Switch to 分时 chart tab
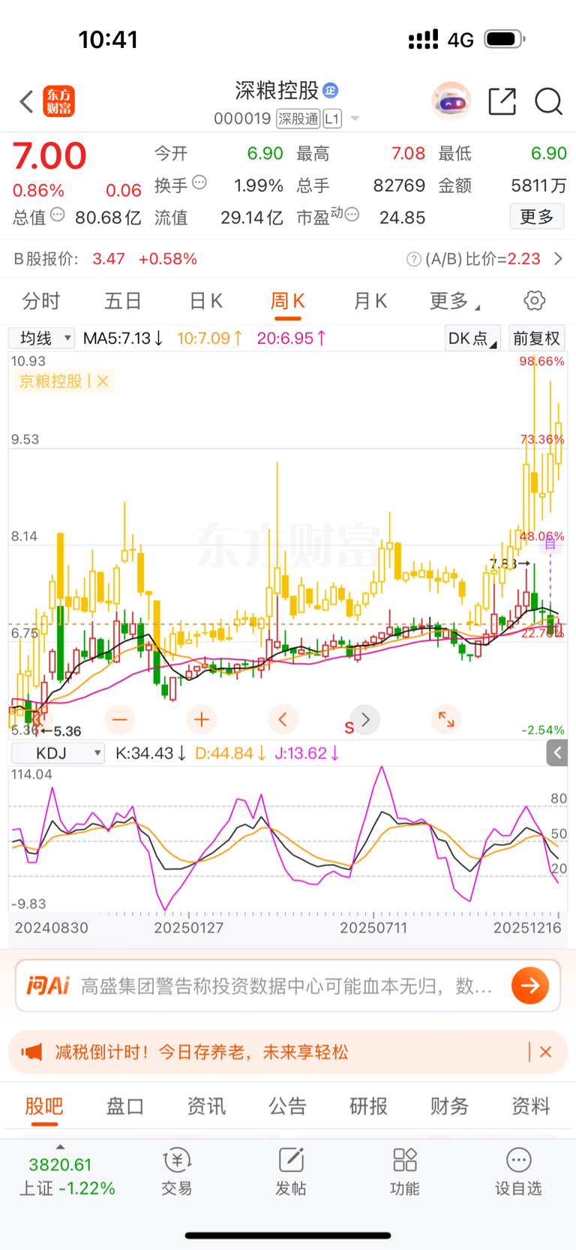The width and height of the screenshot is (576, 1250). [41, 301]
